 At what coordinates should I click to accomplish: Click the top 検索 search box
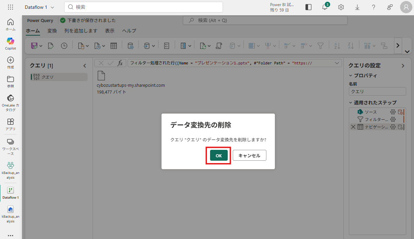143,7
